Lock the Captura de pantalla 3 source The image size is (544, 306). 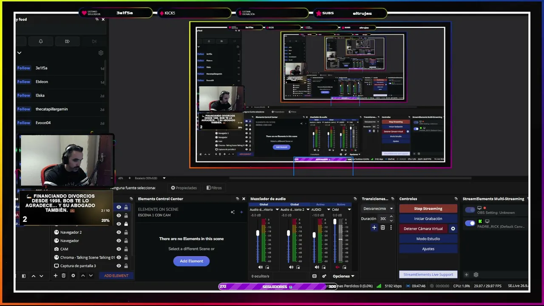126,266
